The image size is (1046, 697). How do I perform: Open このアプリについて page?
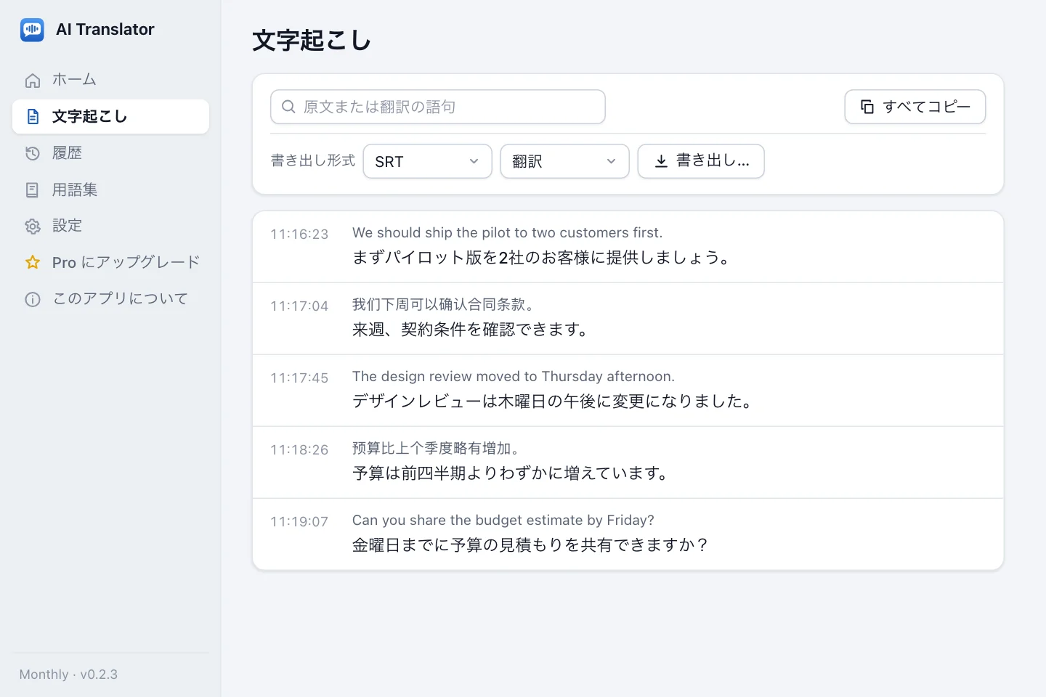[x=110, y=298]
